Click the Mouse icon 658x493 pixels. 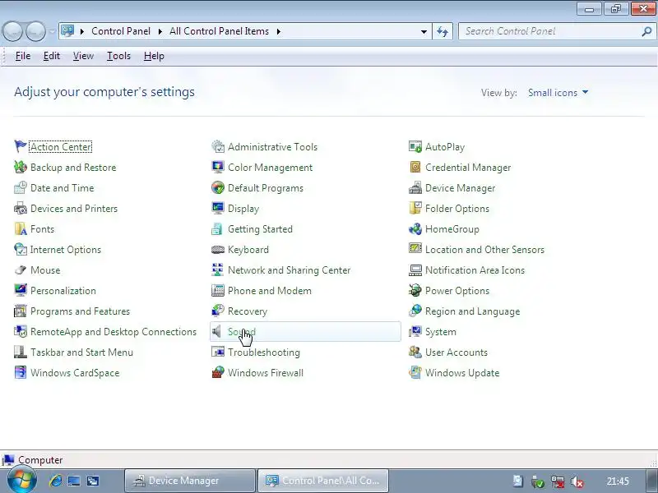pyautogui.click(x=20, y=270)
